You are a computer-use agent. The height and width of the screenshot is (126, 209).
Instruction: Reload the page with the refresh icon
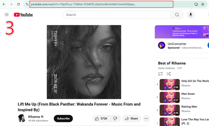(x=18, y=4)
